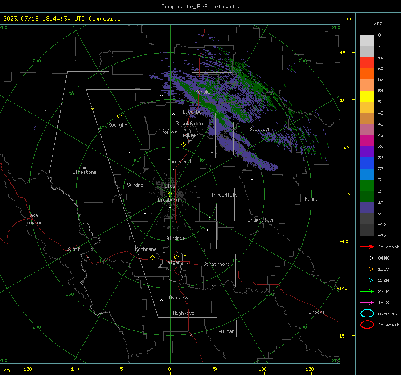Screen dimensions: 401x375
Task: Pick the slate purple swatch above 0
Action: (x=367, y=208)
